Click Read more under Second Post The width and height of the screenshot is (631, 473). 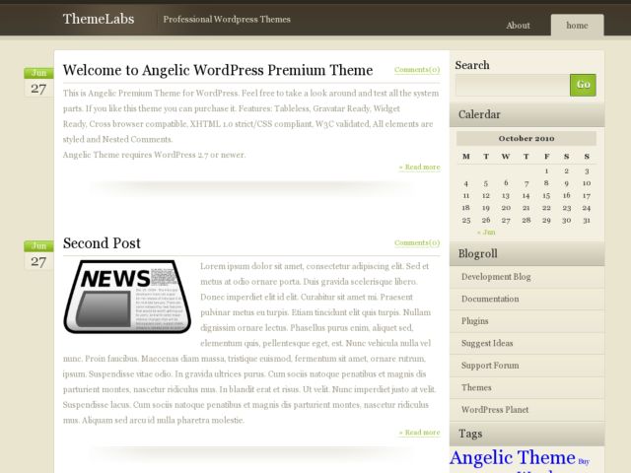(x=419, y=433)
